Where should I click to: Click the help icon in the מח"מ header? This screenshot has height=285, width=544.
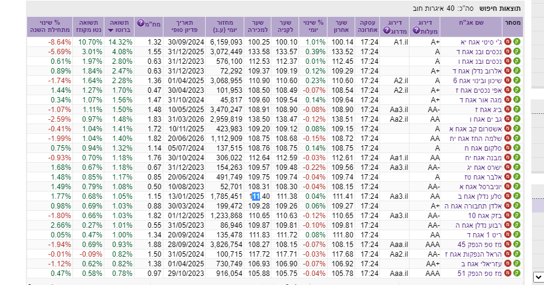141,22
